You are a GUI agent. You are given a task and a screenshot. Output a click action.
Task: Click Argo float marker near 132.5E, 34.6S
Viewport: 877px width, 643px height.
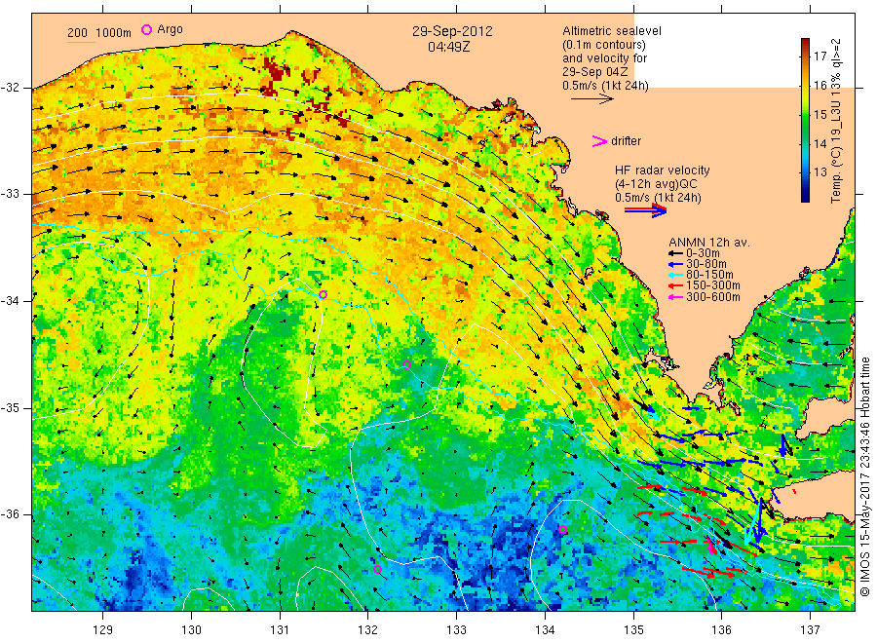(406, 365)
